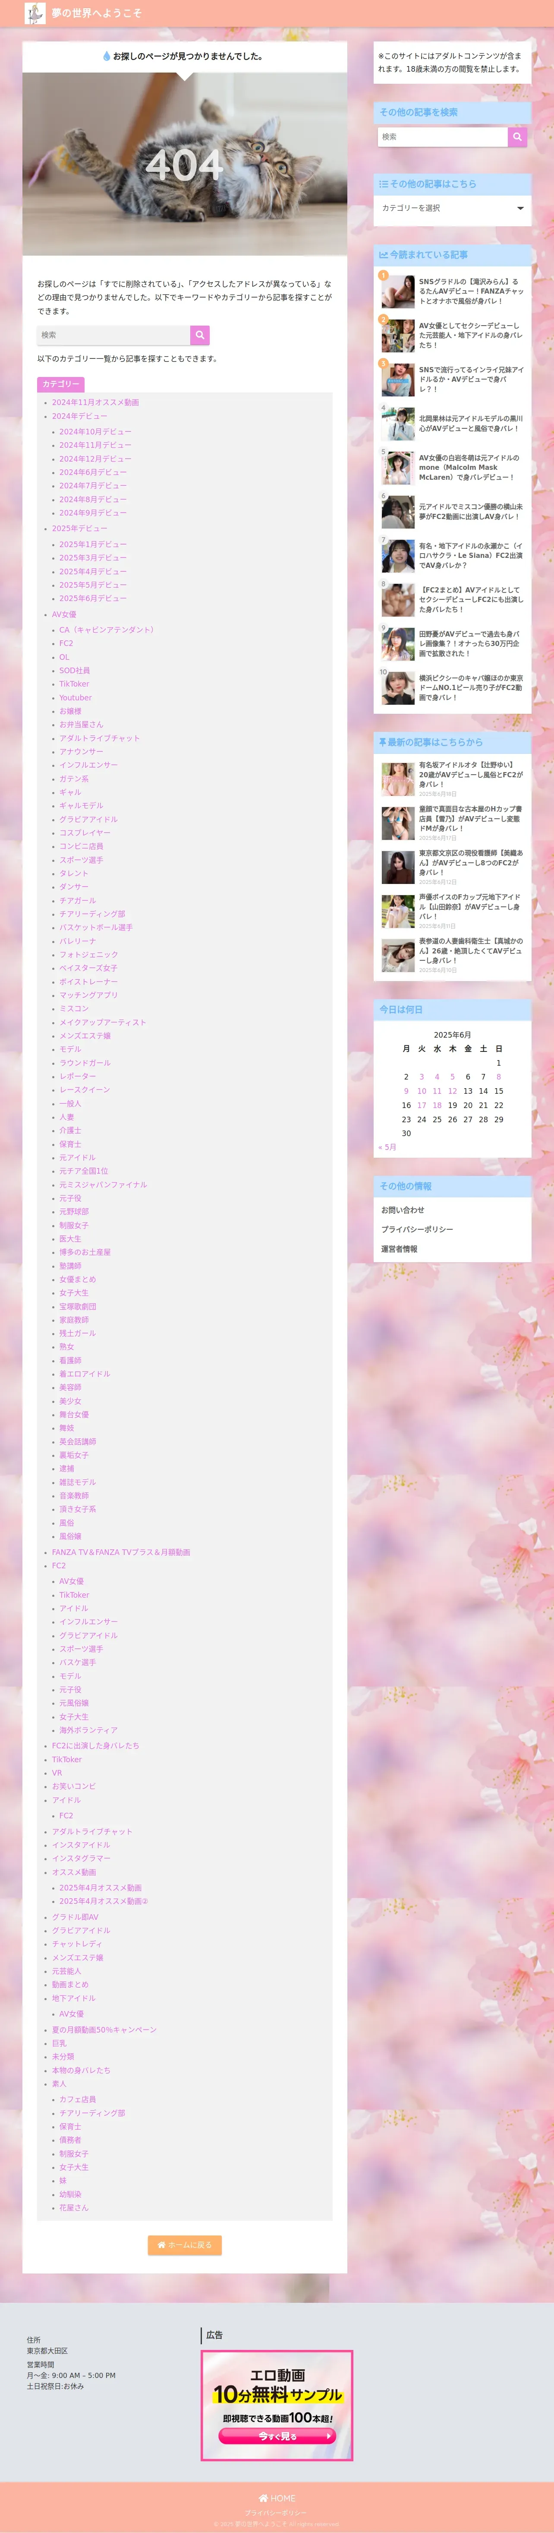Click the 夢の世界へようこそ site title
The image size is (554, 2533).
pyautogui.click(x=96, y=13)
